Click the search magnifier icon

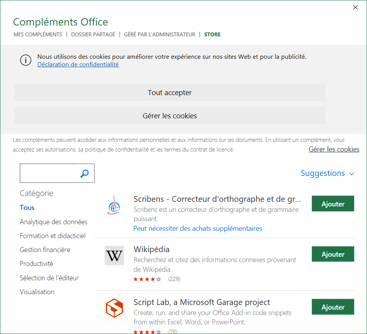[85, 174]
